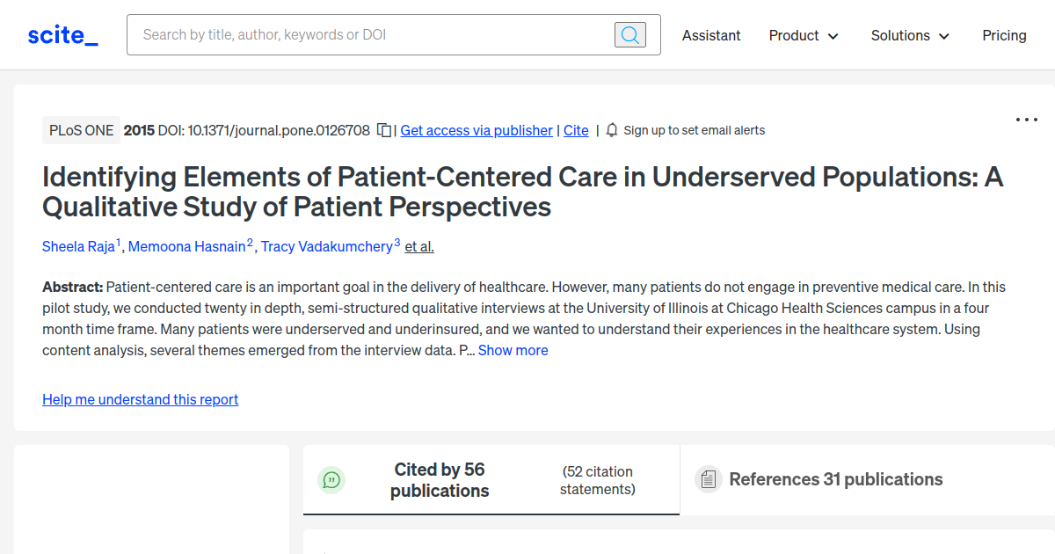Open the three-dot overflow menu
1055x554 pixels.
(x=1026, y=119)
